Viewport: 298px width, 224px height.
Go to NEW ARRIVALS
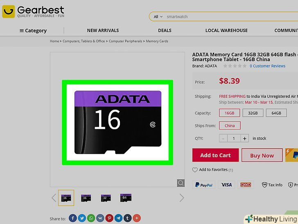click(x=103, y=30)
